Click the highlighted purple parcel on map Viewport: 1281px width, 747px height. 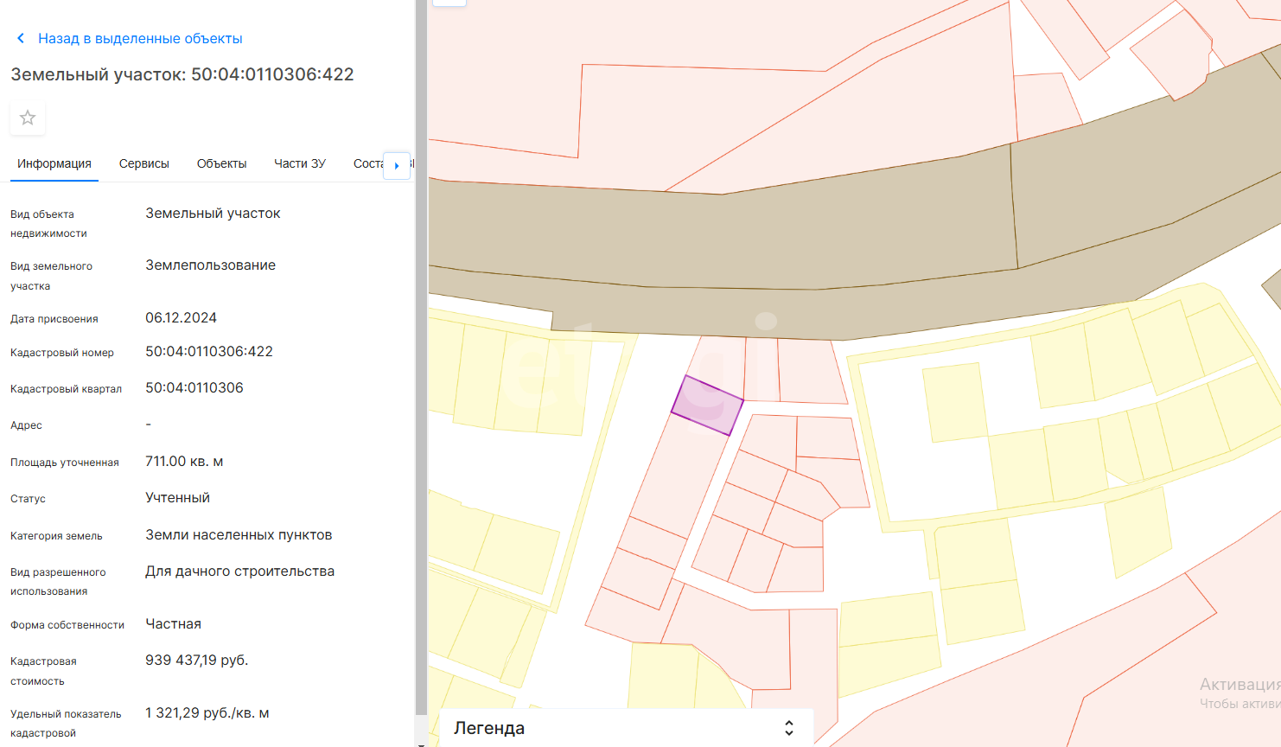pos(707,405)
